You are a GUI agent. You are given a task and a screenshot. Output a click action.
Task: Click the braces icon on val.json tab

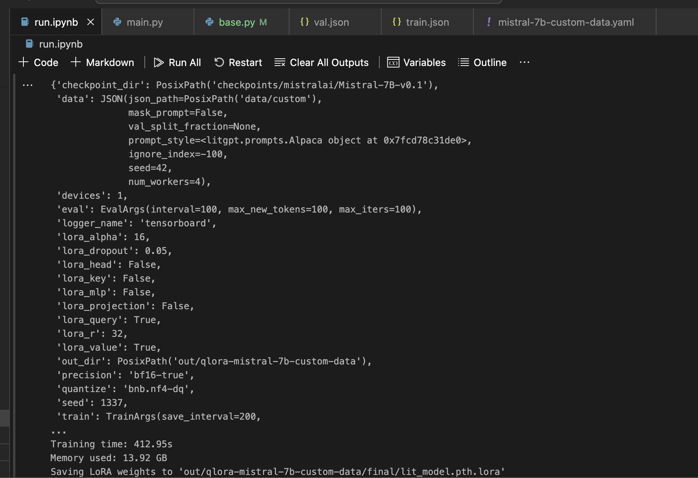point(304,22)
